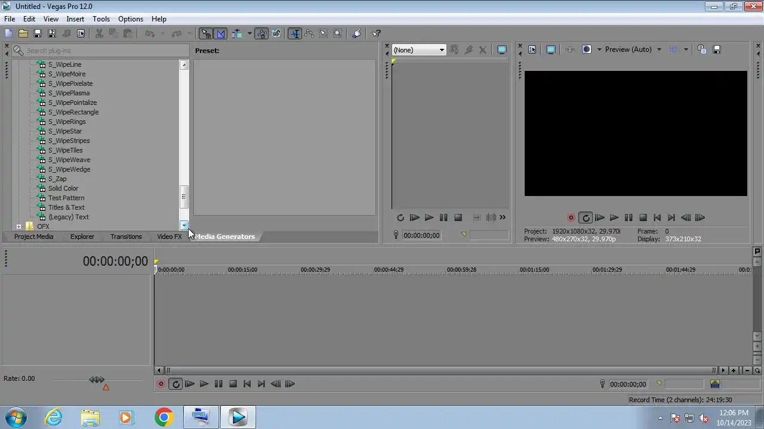764x429 pixels.
Task: Toggle Auto Ripple
Action: (237, 33)
